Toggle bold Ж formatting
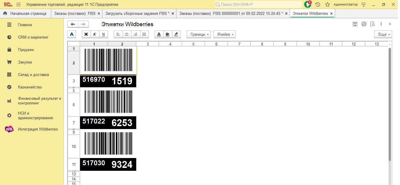This screenshot has width=400, height=185. click(x=86, y=34)
